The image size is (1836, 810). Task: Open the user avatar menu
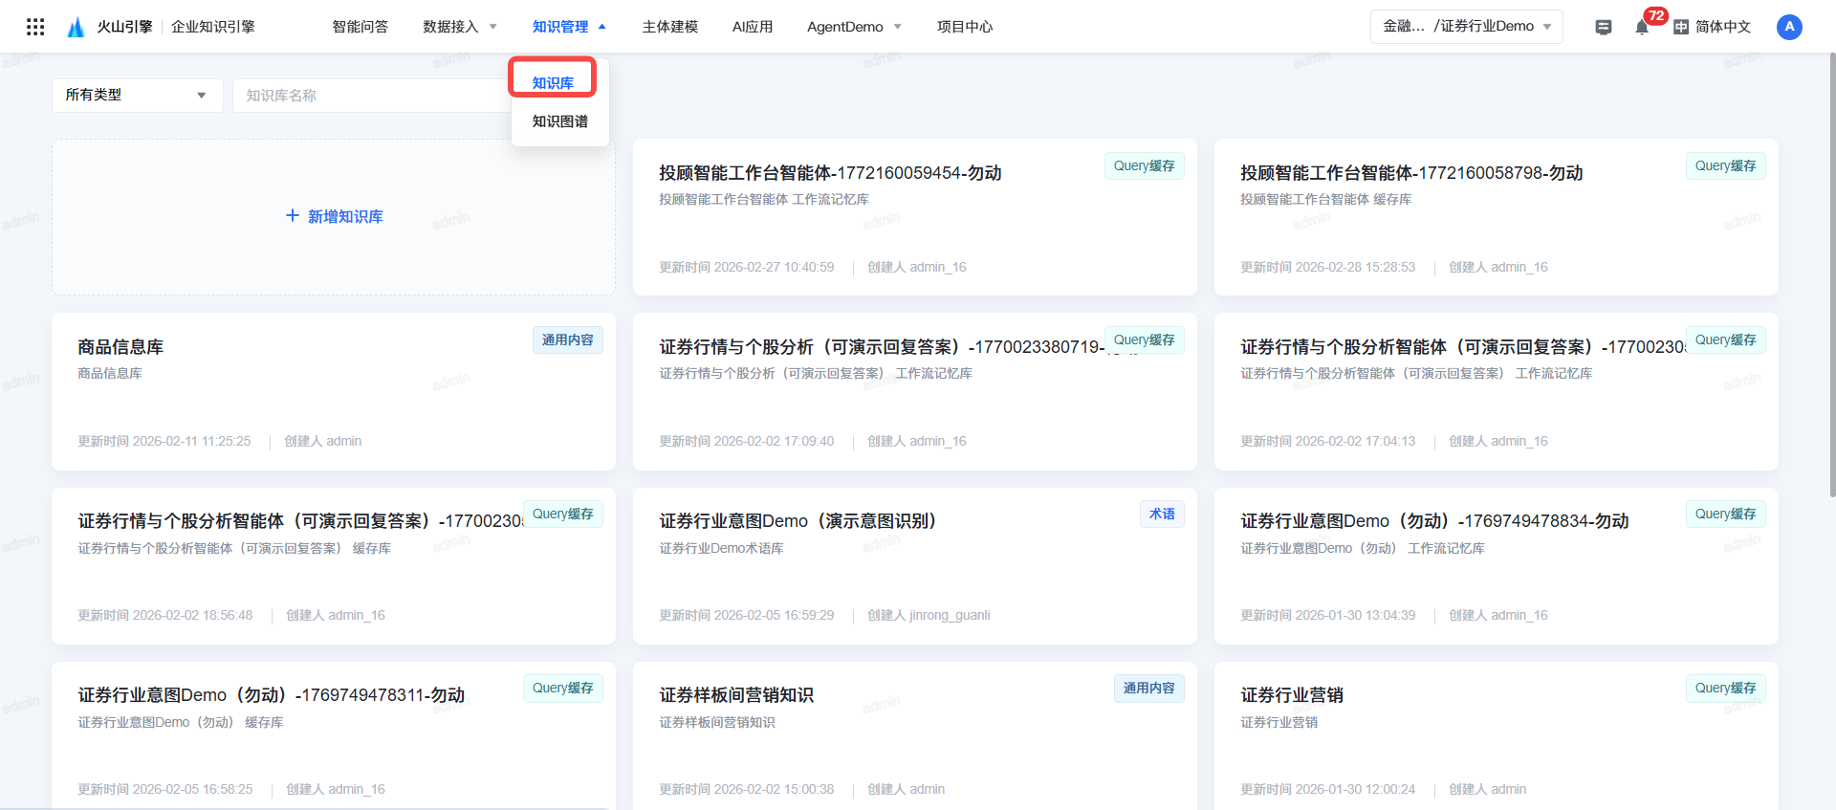(1789, 27)
